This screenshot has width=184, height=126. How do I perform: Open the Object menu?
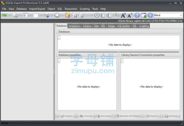coord(51,9)
